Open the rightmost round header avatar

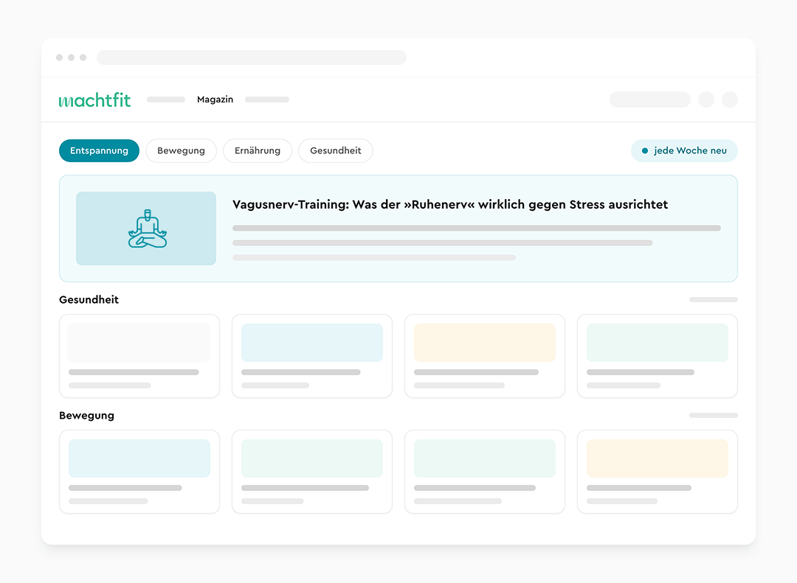click(x=730, y=100)
